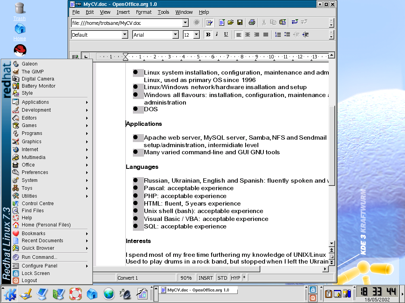The image size is (405, 303).
Task: Click Lock Screen in the K menu
Action: click(51, 273)
